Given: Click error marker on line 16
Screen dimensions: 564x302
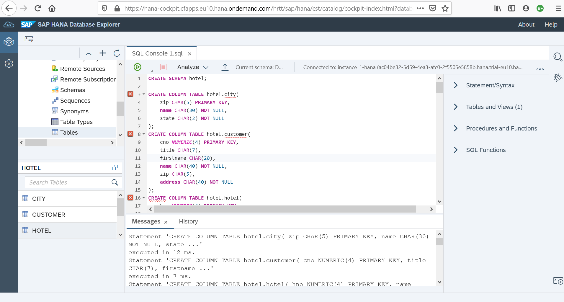Looking at the screenshot, I should [x=130, y=198].
